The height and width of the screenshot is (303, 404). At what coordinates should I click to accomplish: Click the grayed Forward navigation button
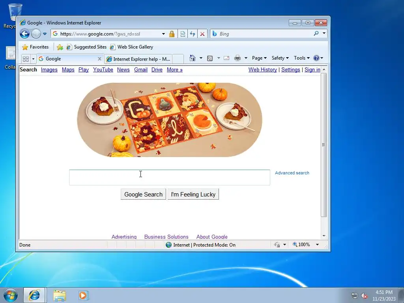[36, 34]
